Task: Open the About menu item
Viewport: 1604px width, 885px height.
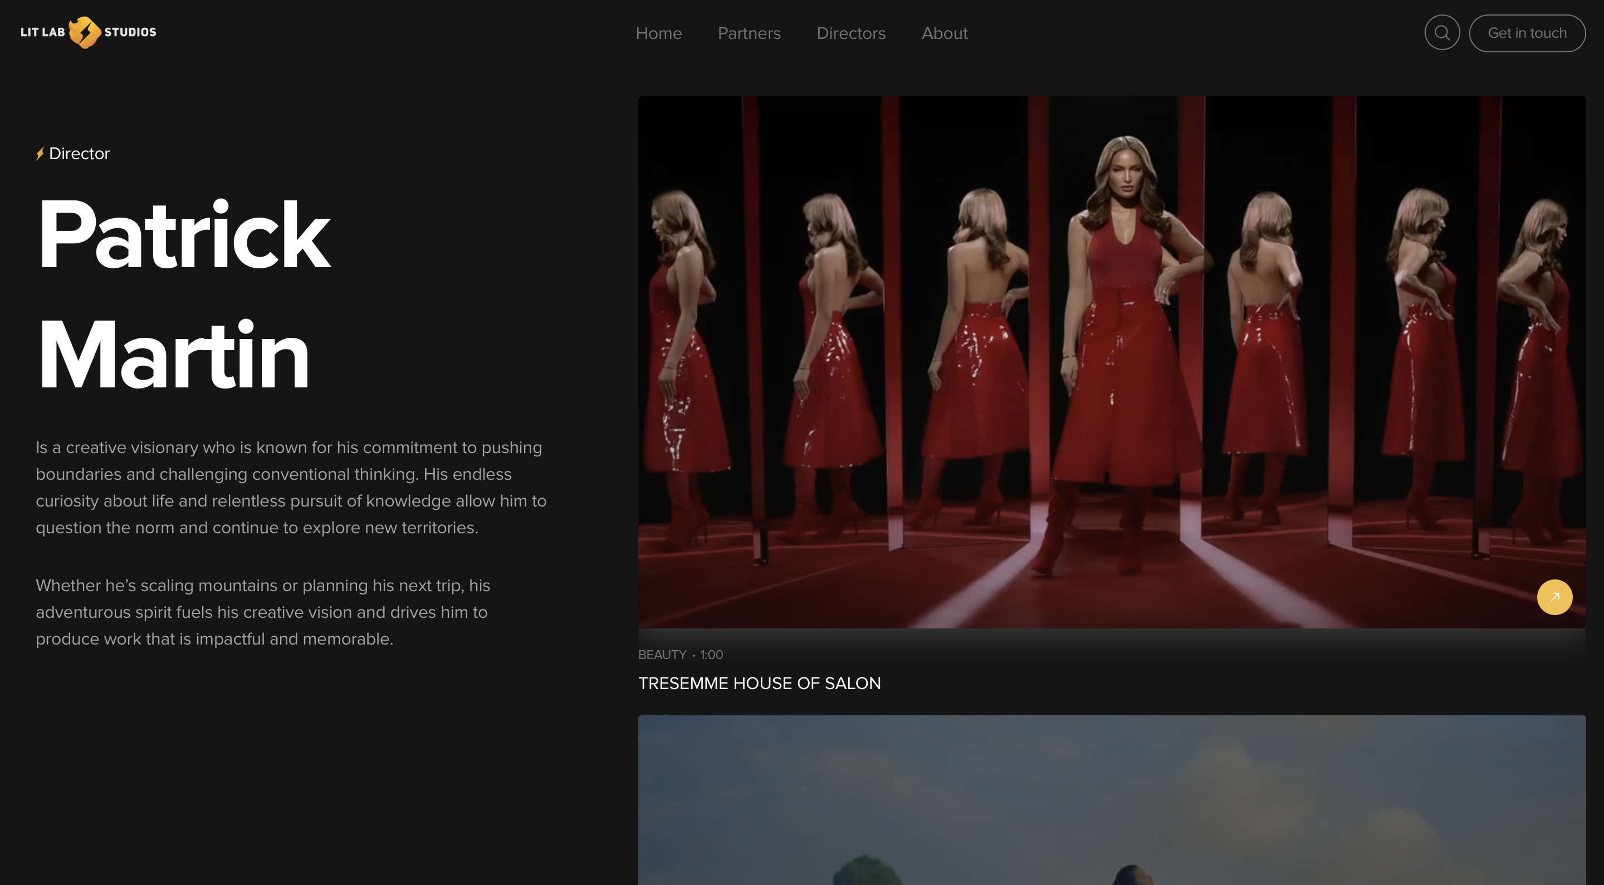Action: [x=945, y=33]
